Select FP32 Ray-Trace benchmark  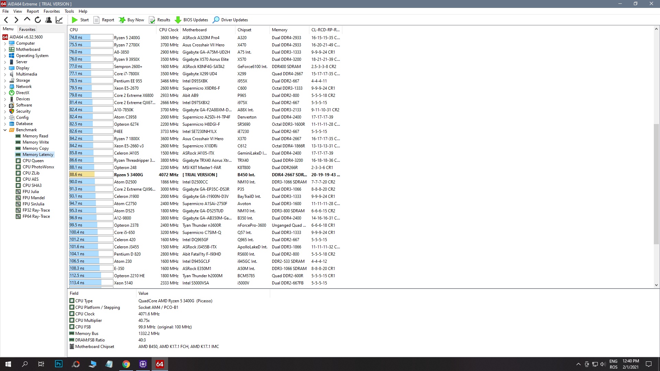(x=36, y=210)
